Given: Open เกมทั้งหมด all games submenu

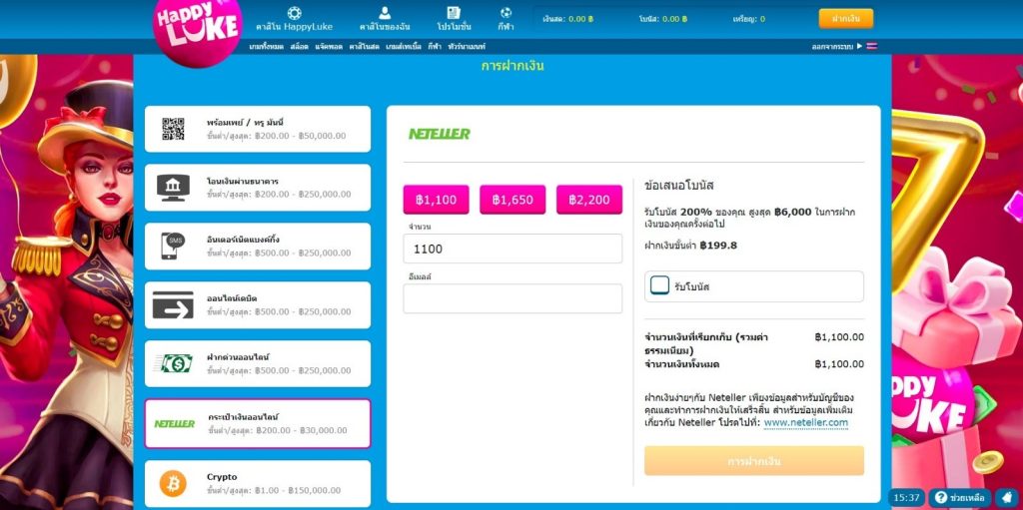Looking at the screenshot, I should pyautogui.click(x=266, y=47).
